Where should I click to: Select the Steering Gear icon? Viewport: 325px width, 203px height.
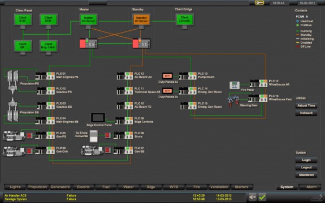233,102
